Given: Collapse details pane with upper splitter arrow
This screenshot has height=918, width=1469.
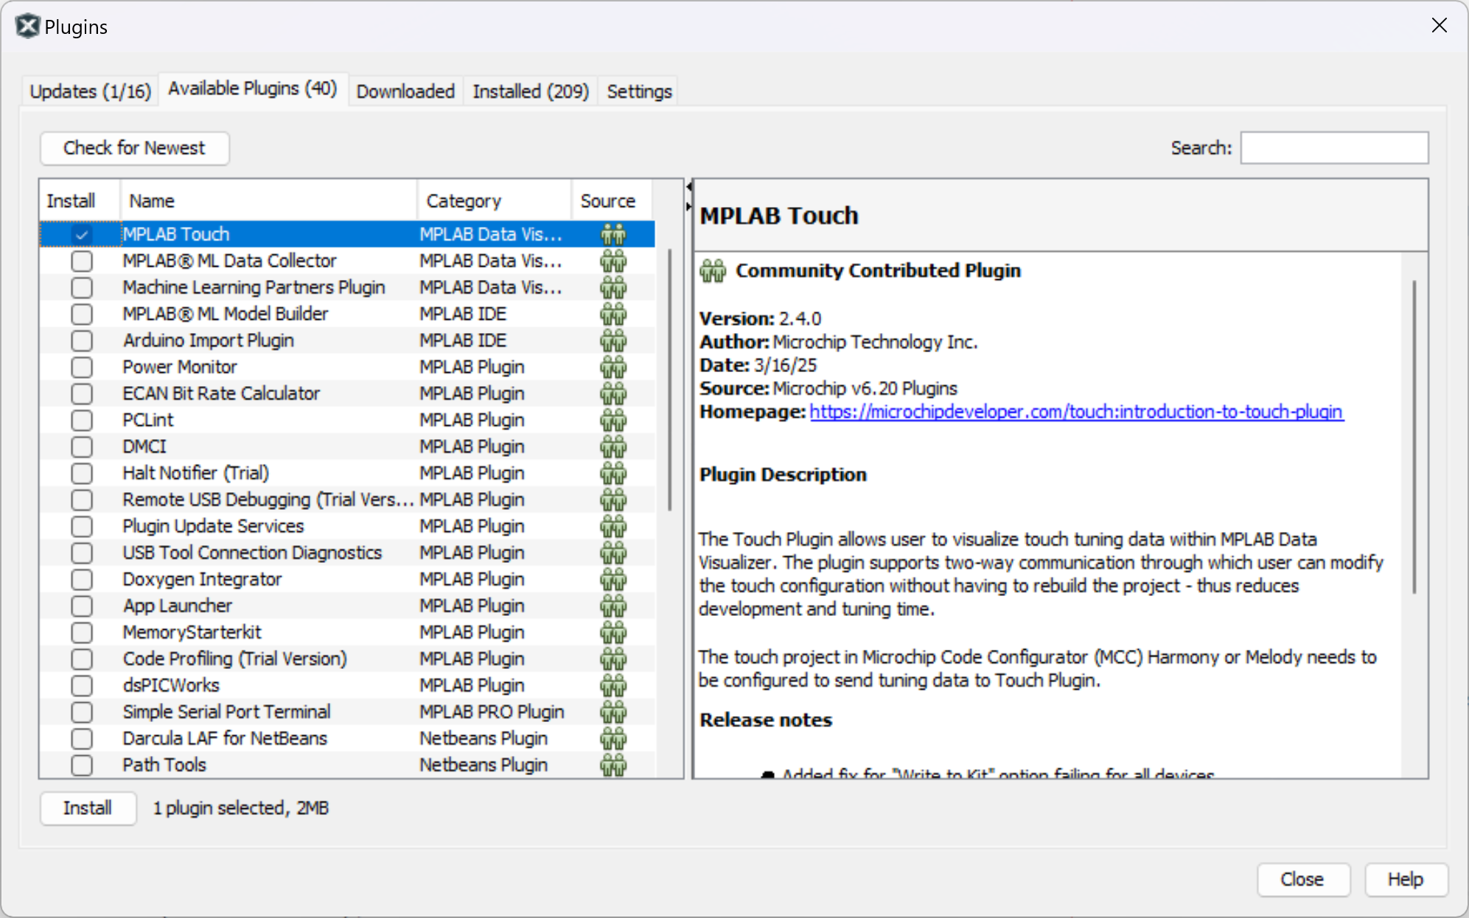Looking at the screenshot, I should click(x=688, y=187).
